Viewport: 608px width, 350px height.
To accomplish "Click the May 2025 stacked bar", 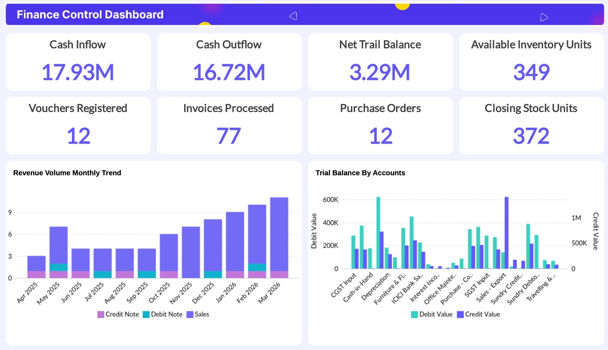I will [x=58, y=244].
